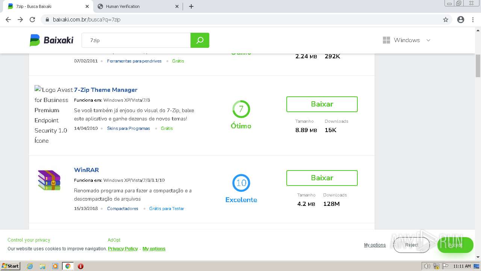Viewport: 481px width, 271px height.
Task: Open the Windows Start button
Action: (11, 266)
